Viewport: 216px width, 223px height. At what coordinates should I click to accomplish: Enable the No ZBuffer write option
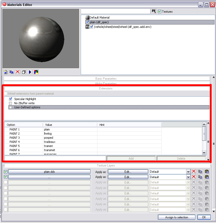(x=11, y=103)
